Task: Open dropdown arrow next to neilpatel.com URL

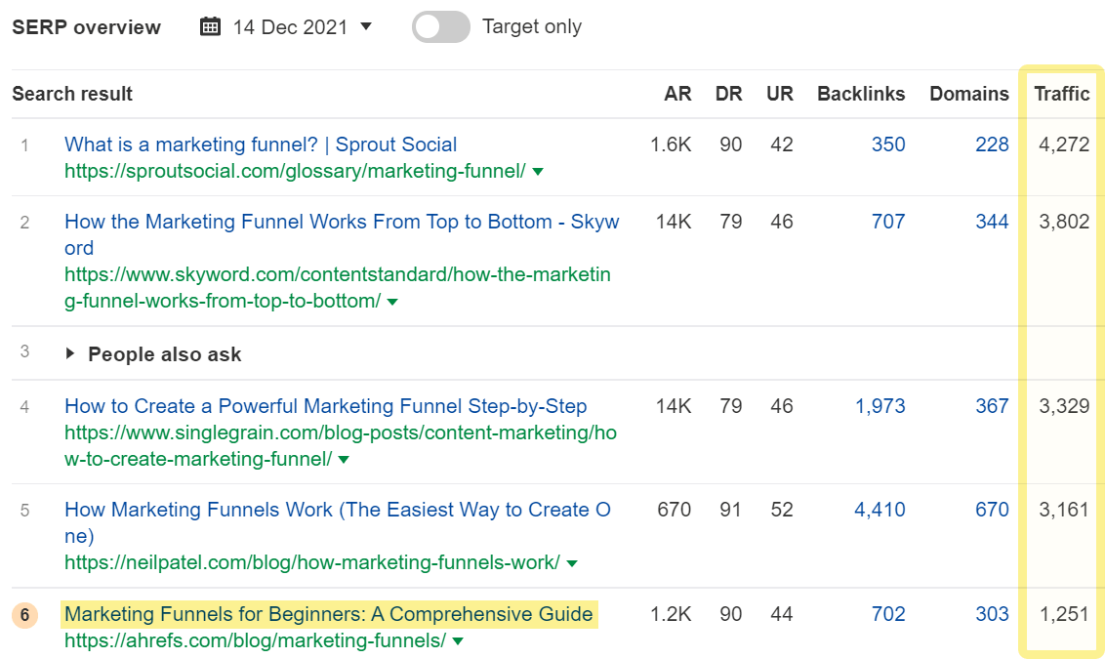Action: [x=572, y=563]
